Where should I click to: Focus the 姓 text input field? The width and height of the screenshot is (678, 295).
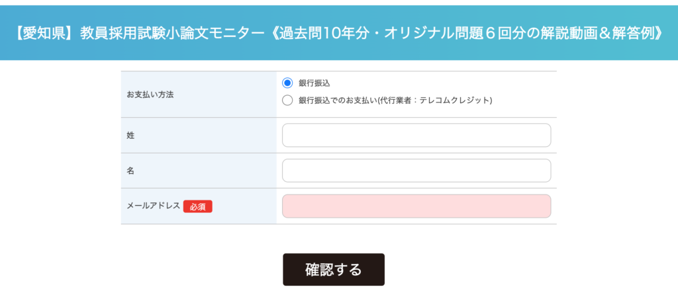click(416, 135)
